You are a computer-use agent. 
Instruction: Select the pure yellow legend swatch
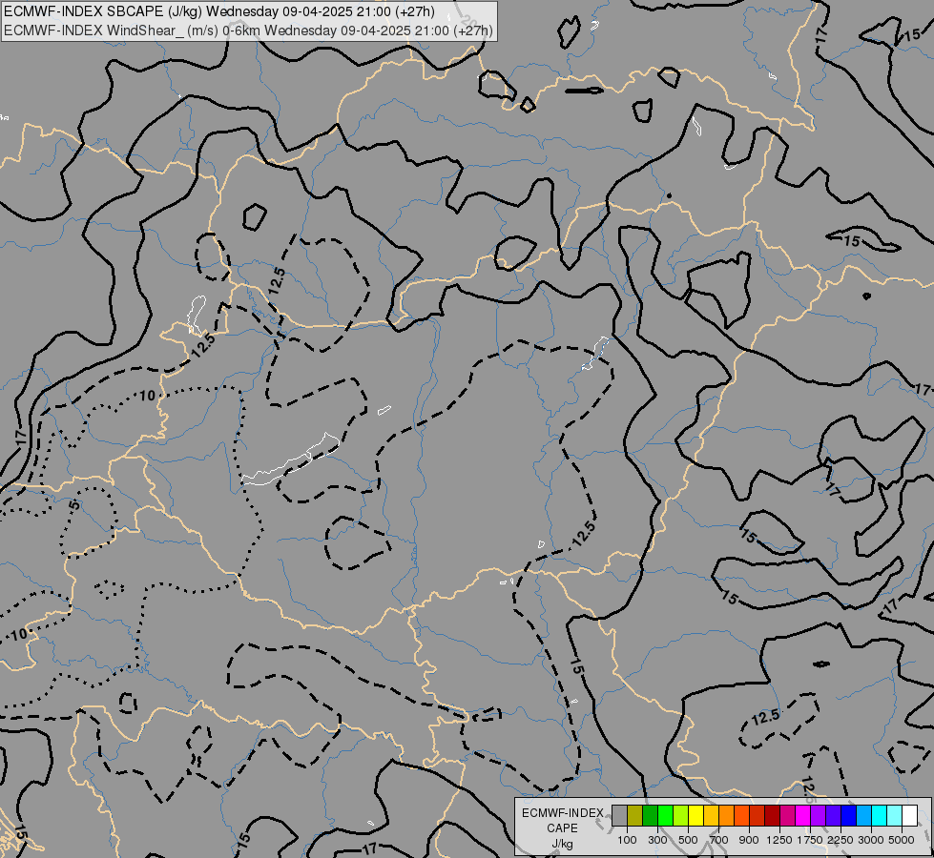tap(695, 816)
